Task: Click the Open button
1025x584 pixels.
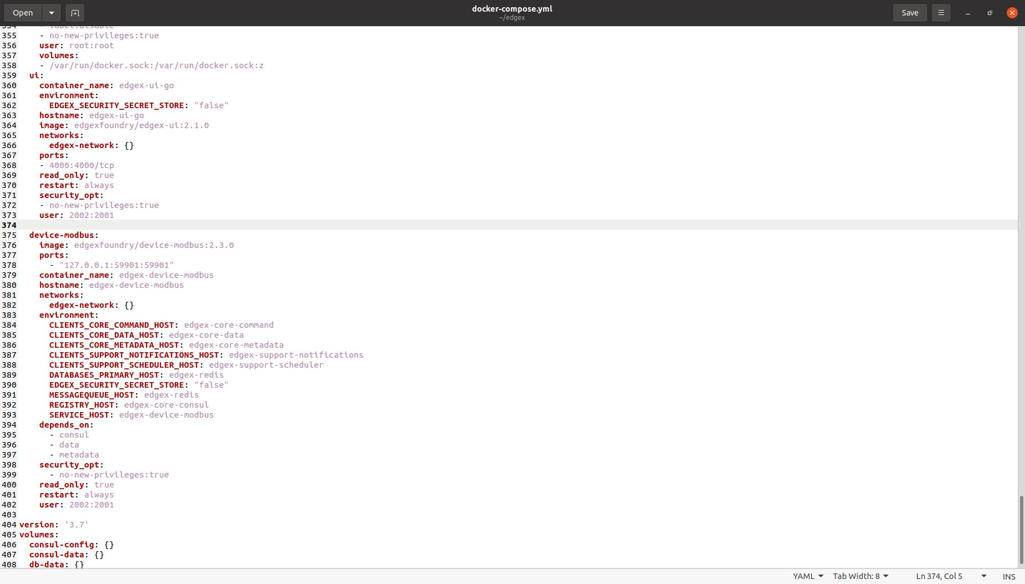Action: tap(22, 12)
